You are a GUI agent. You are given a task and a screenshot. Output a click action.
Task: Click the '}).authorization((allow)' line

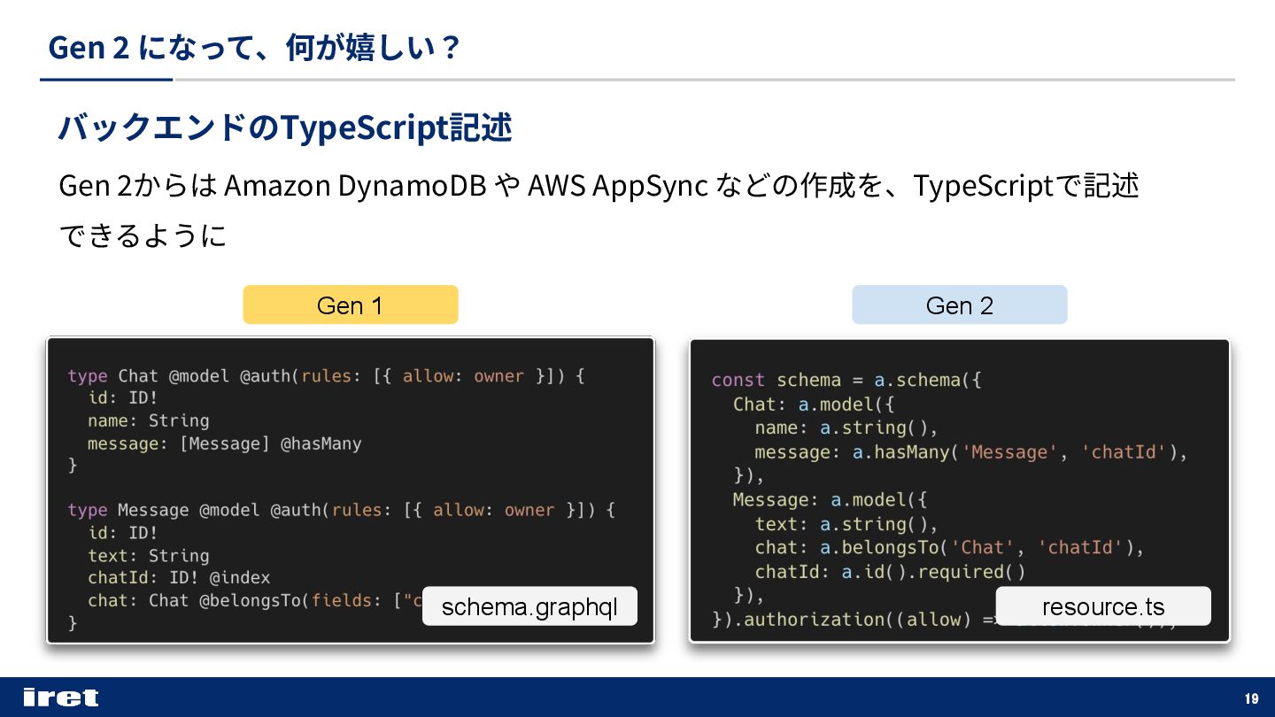click(x=853, y=620)
